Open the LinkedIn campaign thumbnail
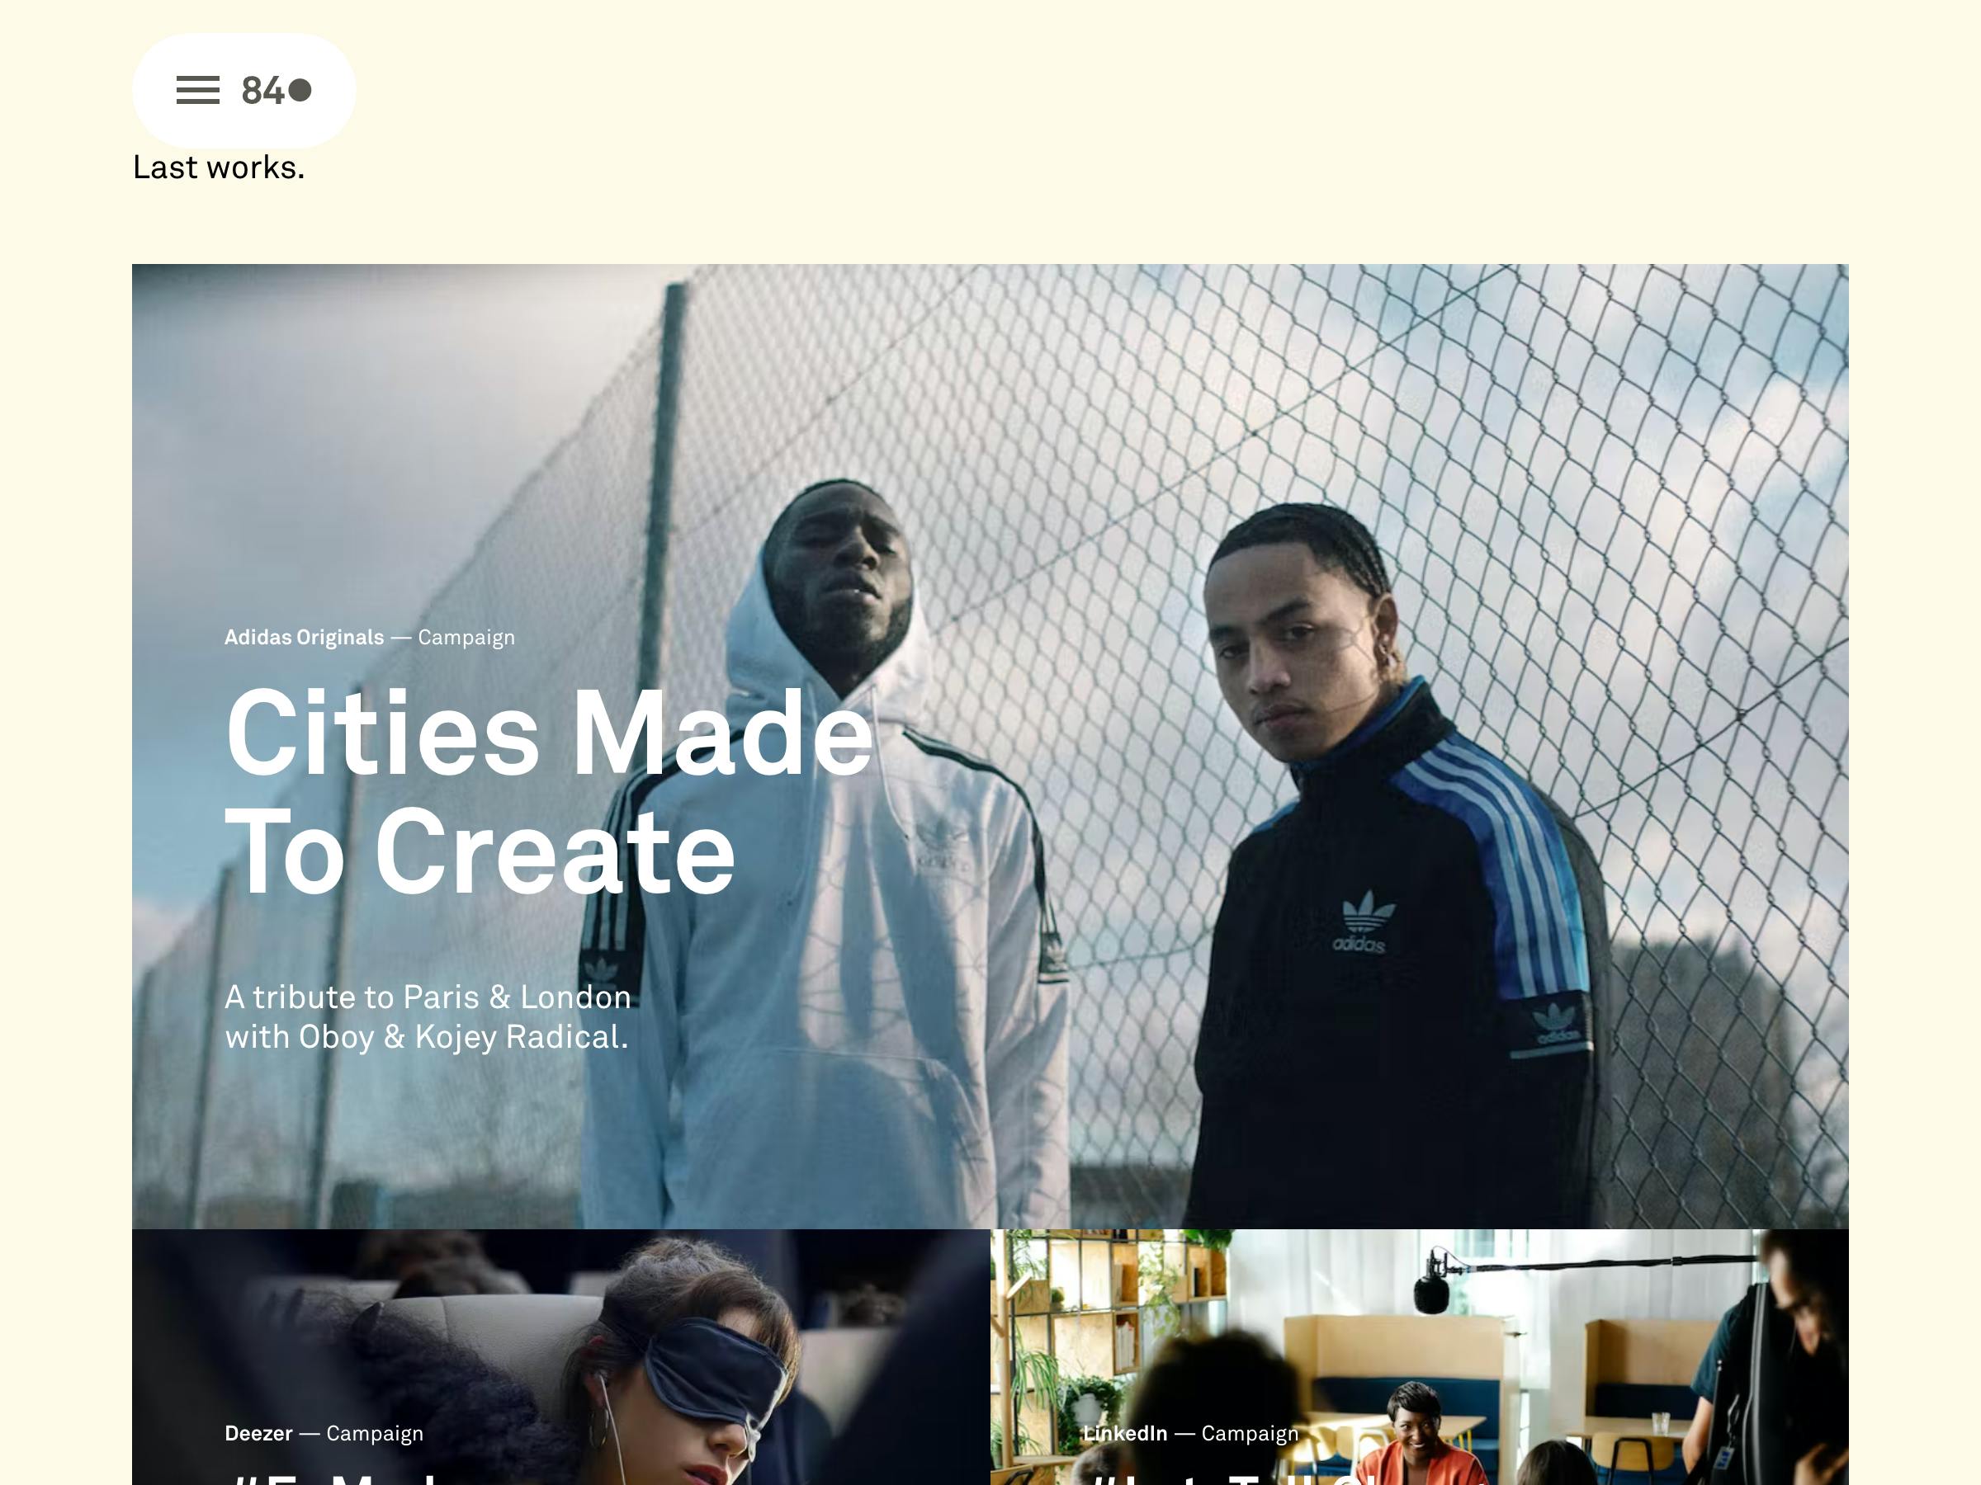 [x=1420, y=1357]
